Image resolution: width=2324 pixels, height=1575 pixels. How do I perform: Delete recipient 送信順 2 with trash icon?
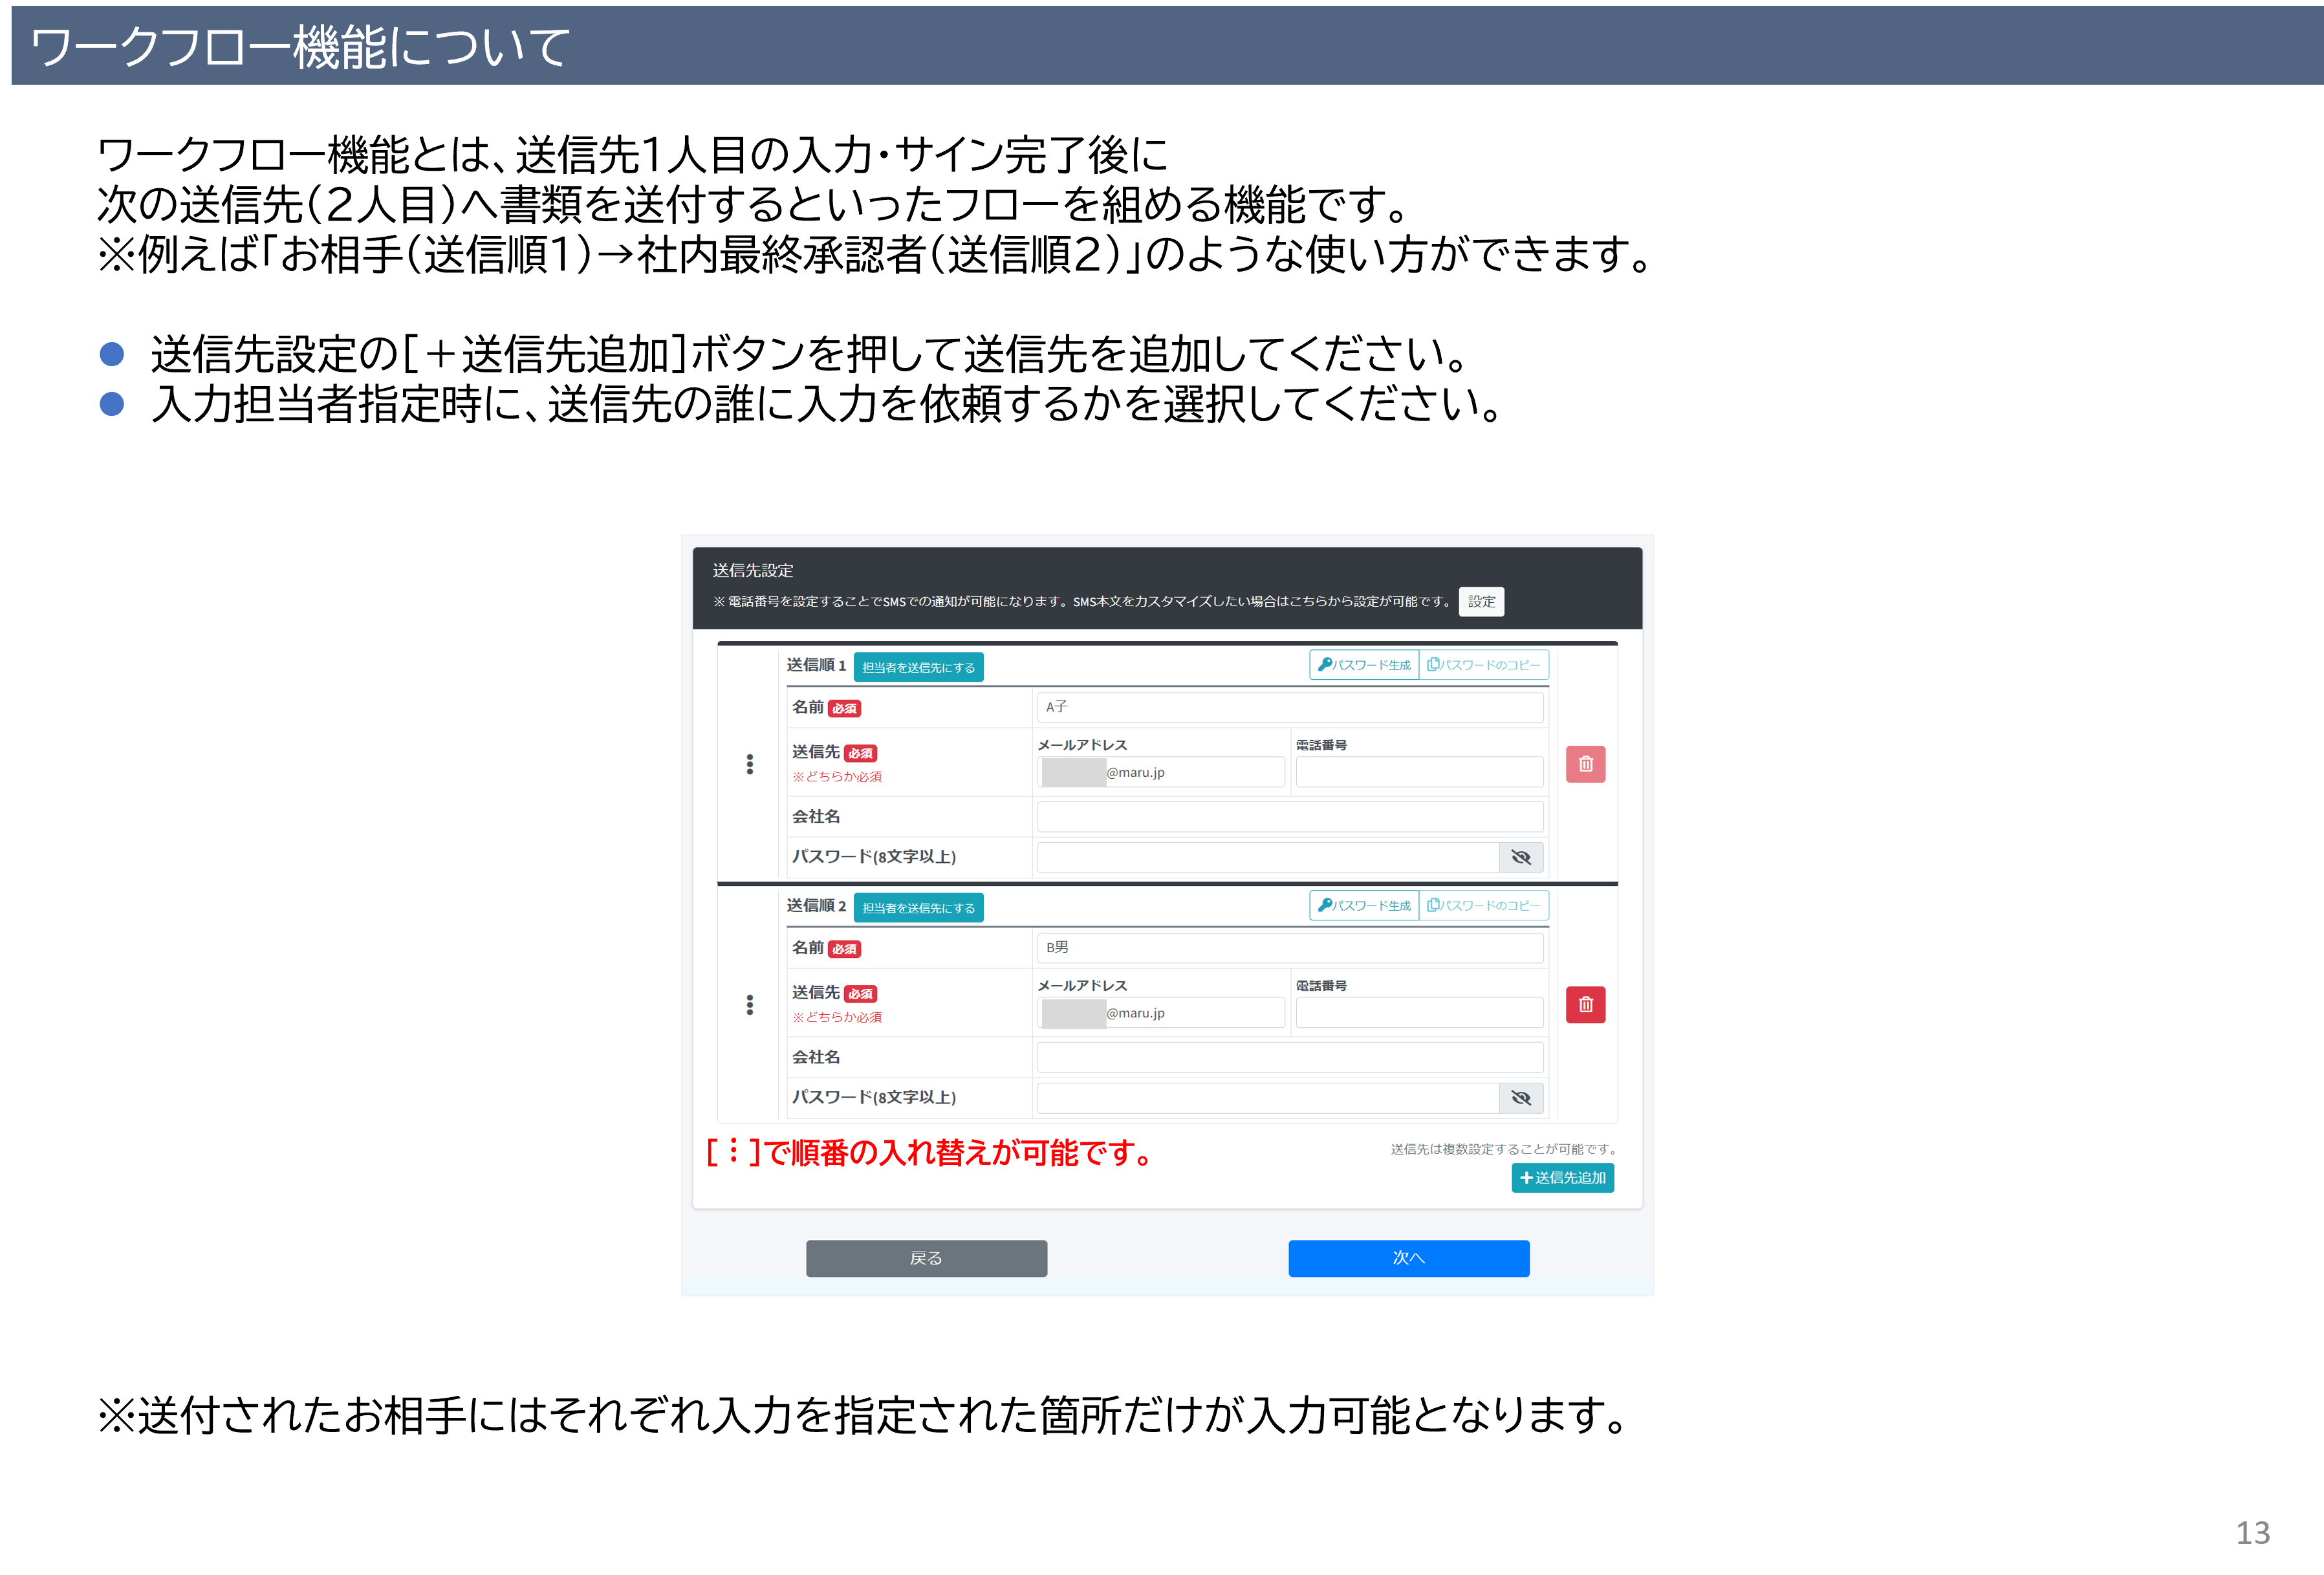[1585, 1004]
